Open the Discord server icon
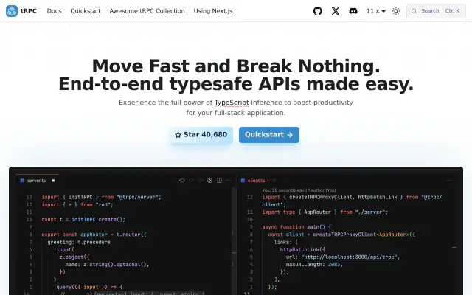472x295 pixels. coord(353,11)
